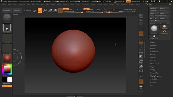Open the Document menu
173x97 pixels.
[22, 4]
